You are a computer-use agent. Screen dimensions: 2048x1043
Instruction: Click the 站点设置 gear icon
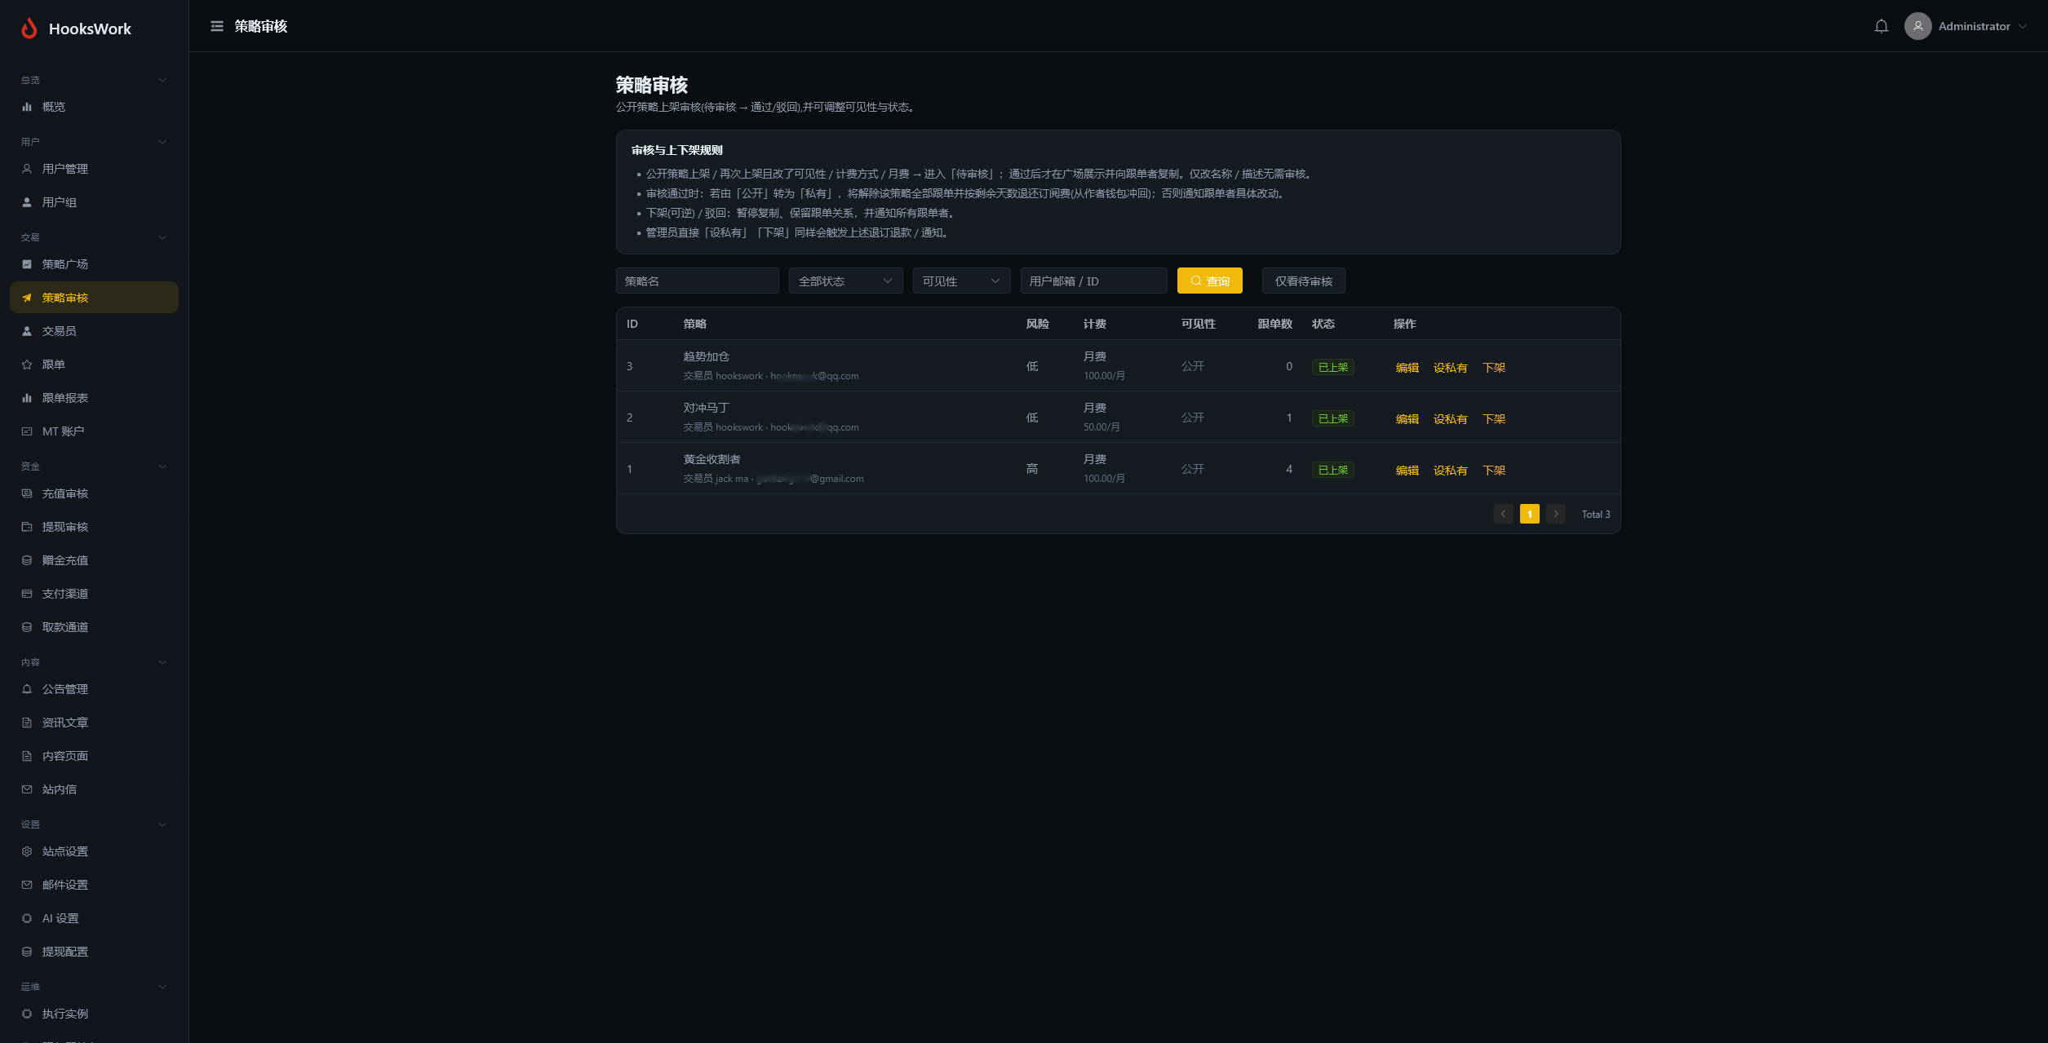click(x=27, y=851)
